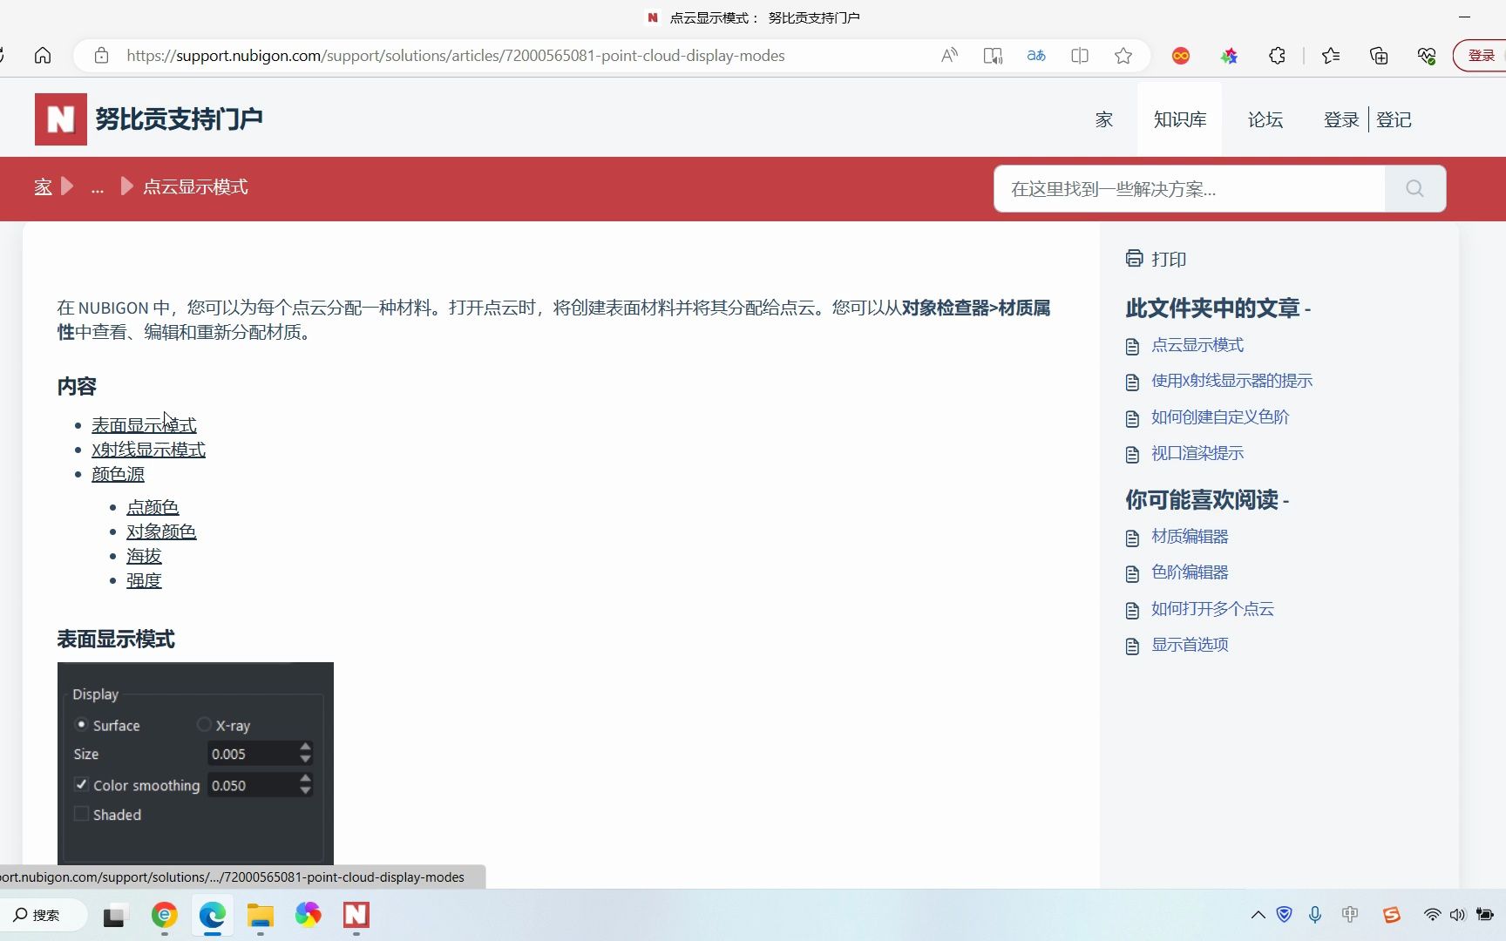Open the collections icon

[x=1379, y=56]
